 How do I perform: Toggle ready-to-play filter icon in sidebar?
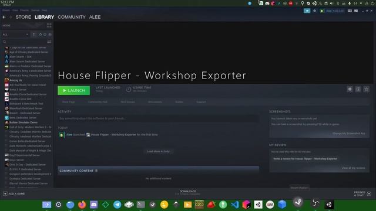[50, 35]
